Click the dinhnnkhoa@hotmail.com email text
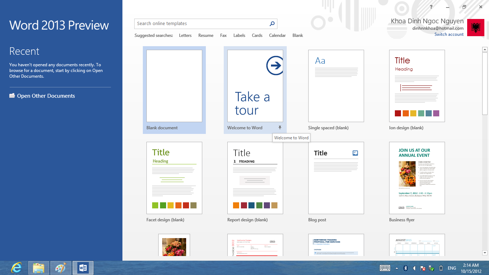This screenshot has width=489, height=275. click(438, 28)
